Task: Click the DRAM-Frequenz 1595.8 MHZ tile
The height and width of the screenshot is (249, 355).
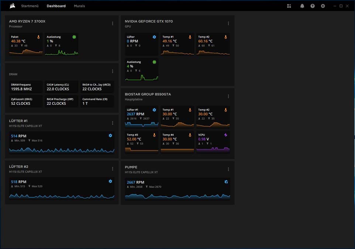Action: pos(25,87)
